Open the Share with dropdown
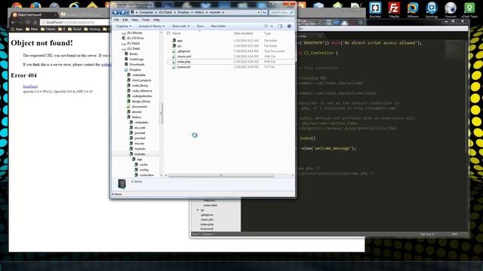 pyautogui.click(x=181, y=26)
